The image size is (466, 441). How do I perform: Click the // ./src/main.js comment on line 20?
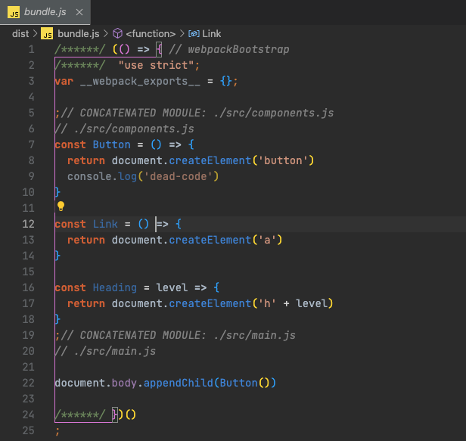(x=105, y=351)
